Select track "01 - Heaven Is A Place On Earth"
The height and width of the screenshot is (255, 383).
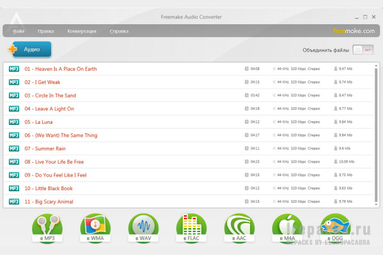[x=188, y=69]
